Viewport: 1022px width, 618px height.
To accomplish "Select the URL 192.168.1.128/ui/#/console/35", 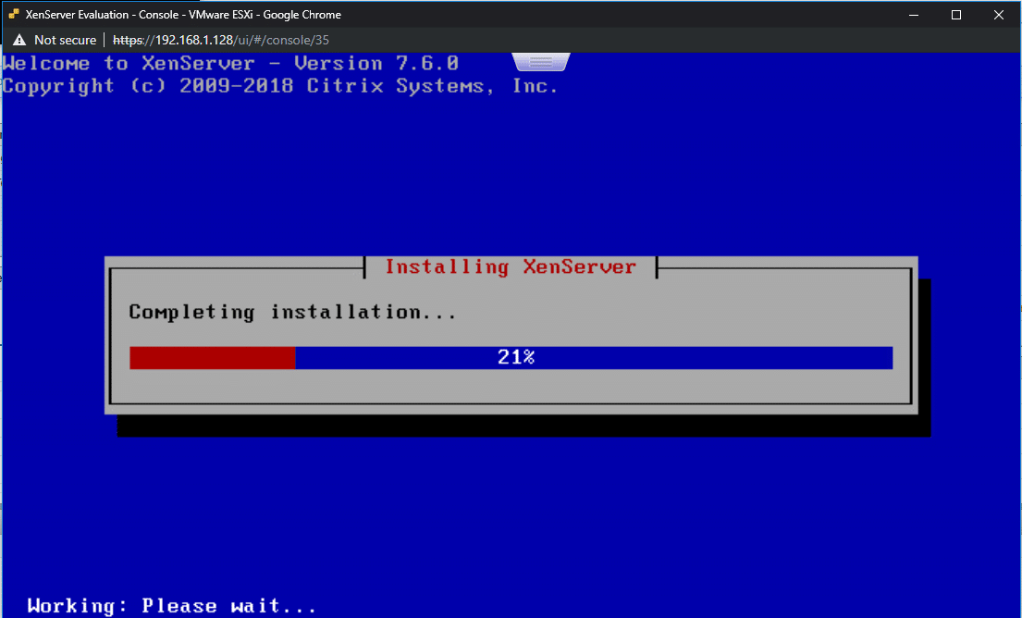I will pyautogui.click(x=221, y=40).
